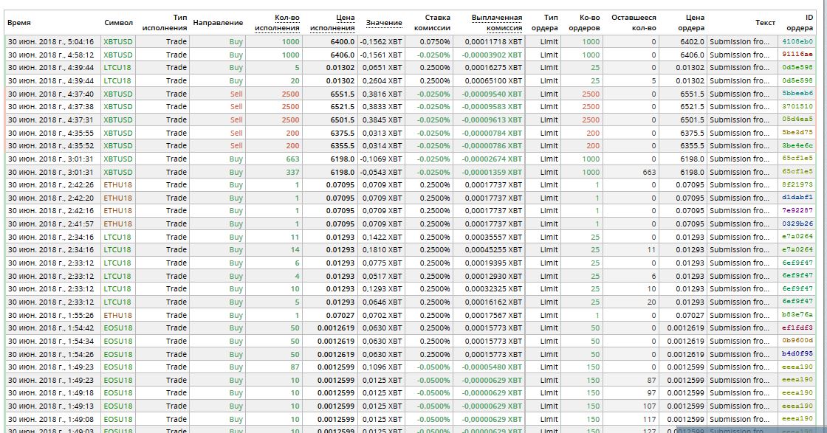Select order ID 7e92287
The height and width of the screenshot is (433, 827).
(x=797, y=210)
